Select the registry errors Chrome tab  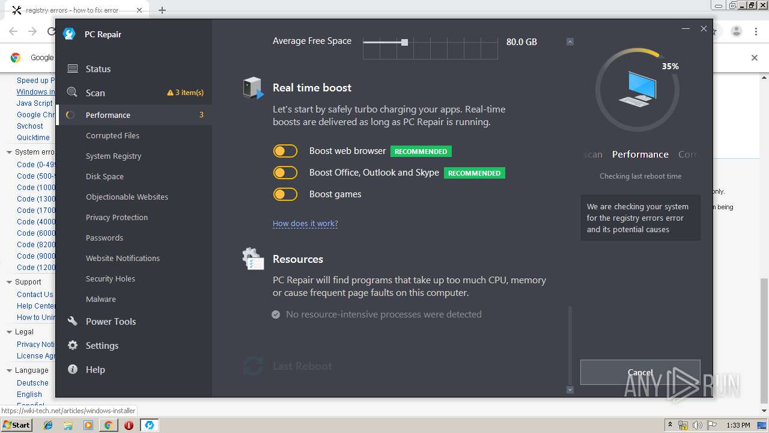coord(77,10)
